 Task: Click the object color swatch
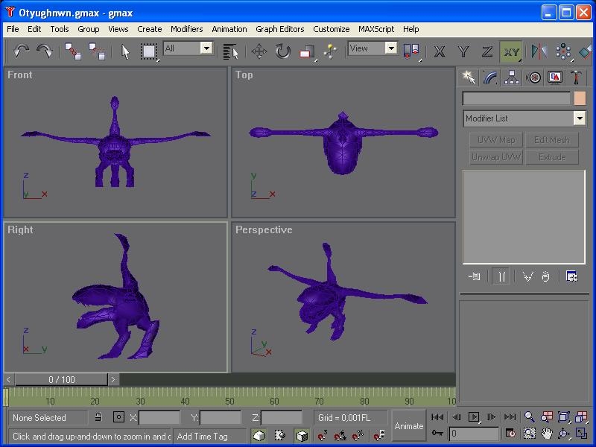tap(580, 98)
